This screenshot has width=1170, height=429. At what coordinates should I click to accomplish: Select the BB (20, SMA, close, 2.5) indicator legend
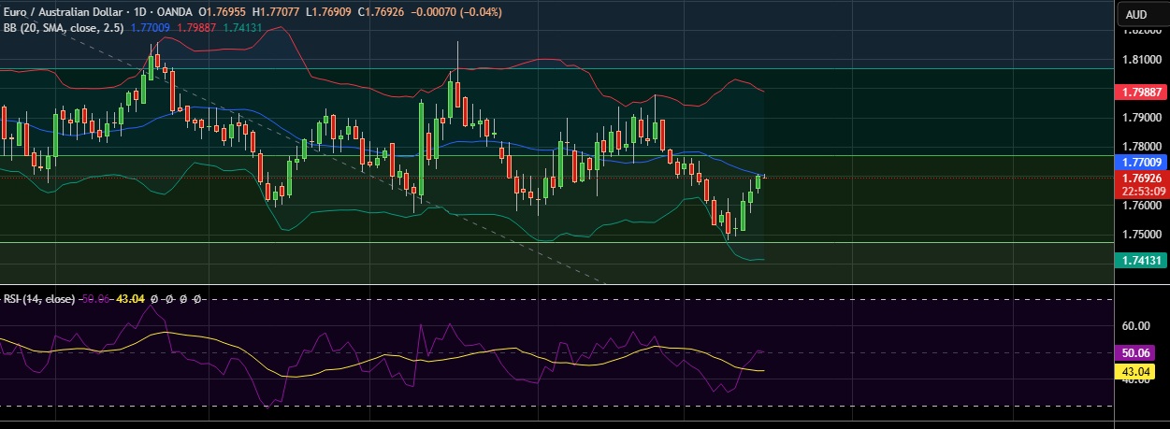[63, 28]
